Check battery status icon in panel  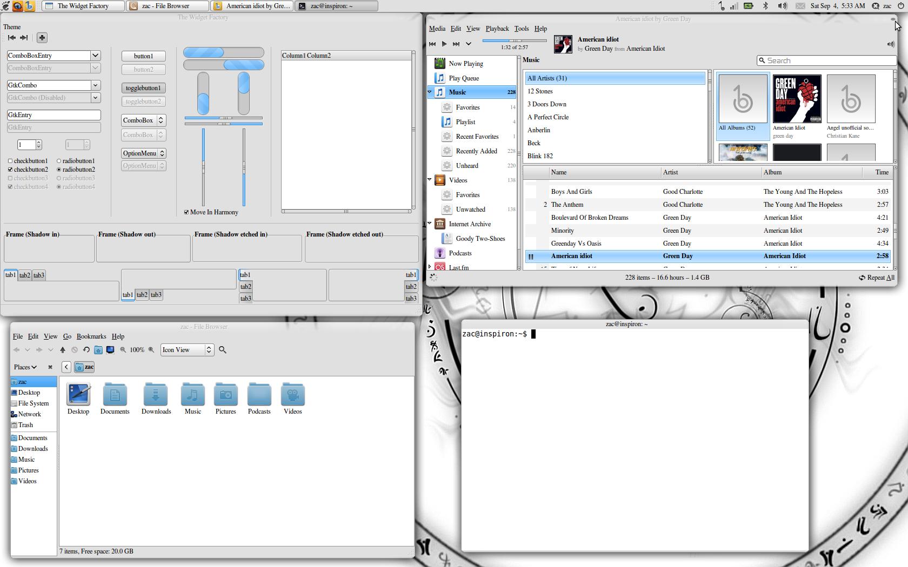(x=749, y=6)
